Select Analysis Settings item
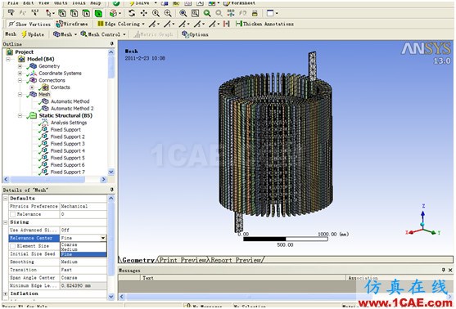This screenshot has width=456, height=309. (69, 123)
